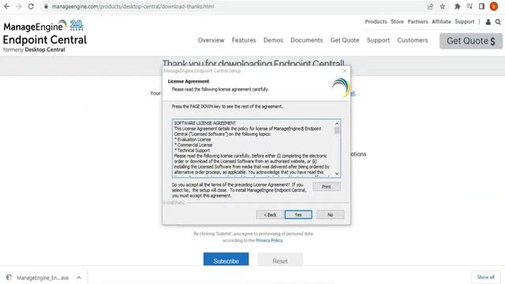The image size is (505, 284).
Task: Open the Support nav item in main menu
Action: point(378,40)
